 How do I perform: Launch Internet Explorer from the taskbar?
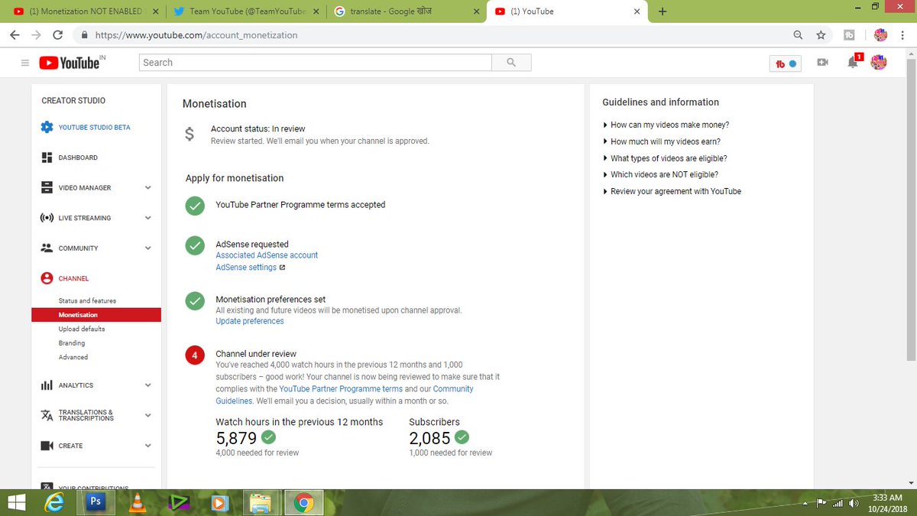tap(55, 502)
